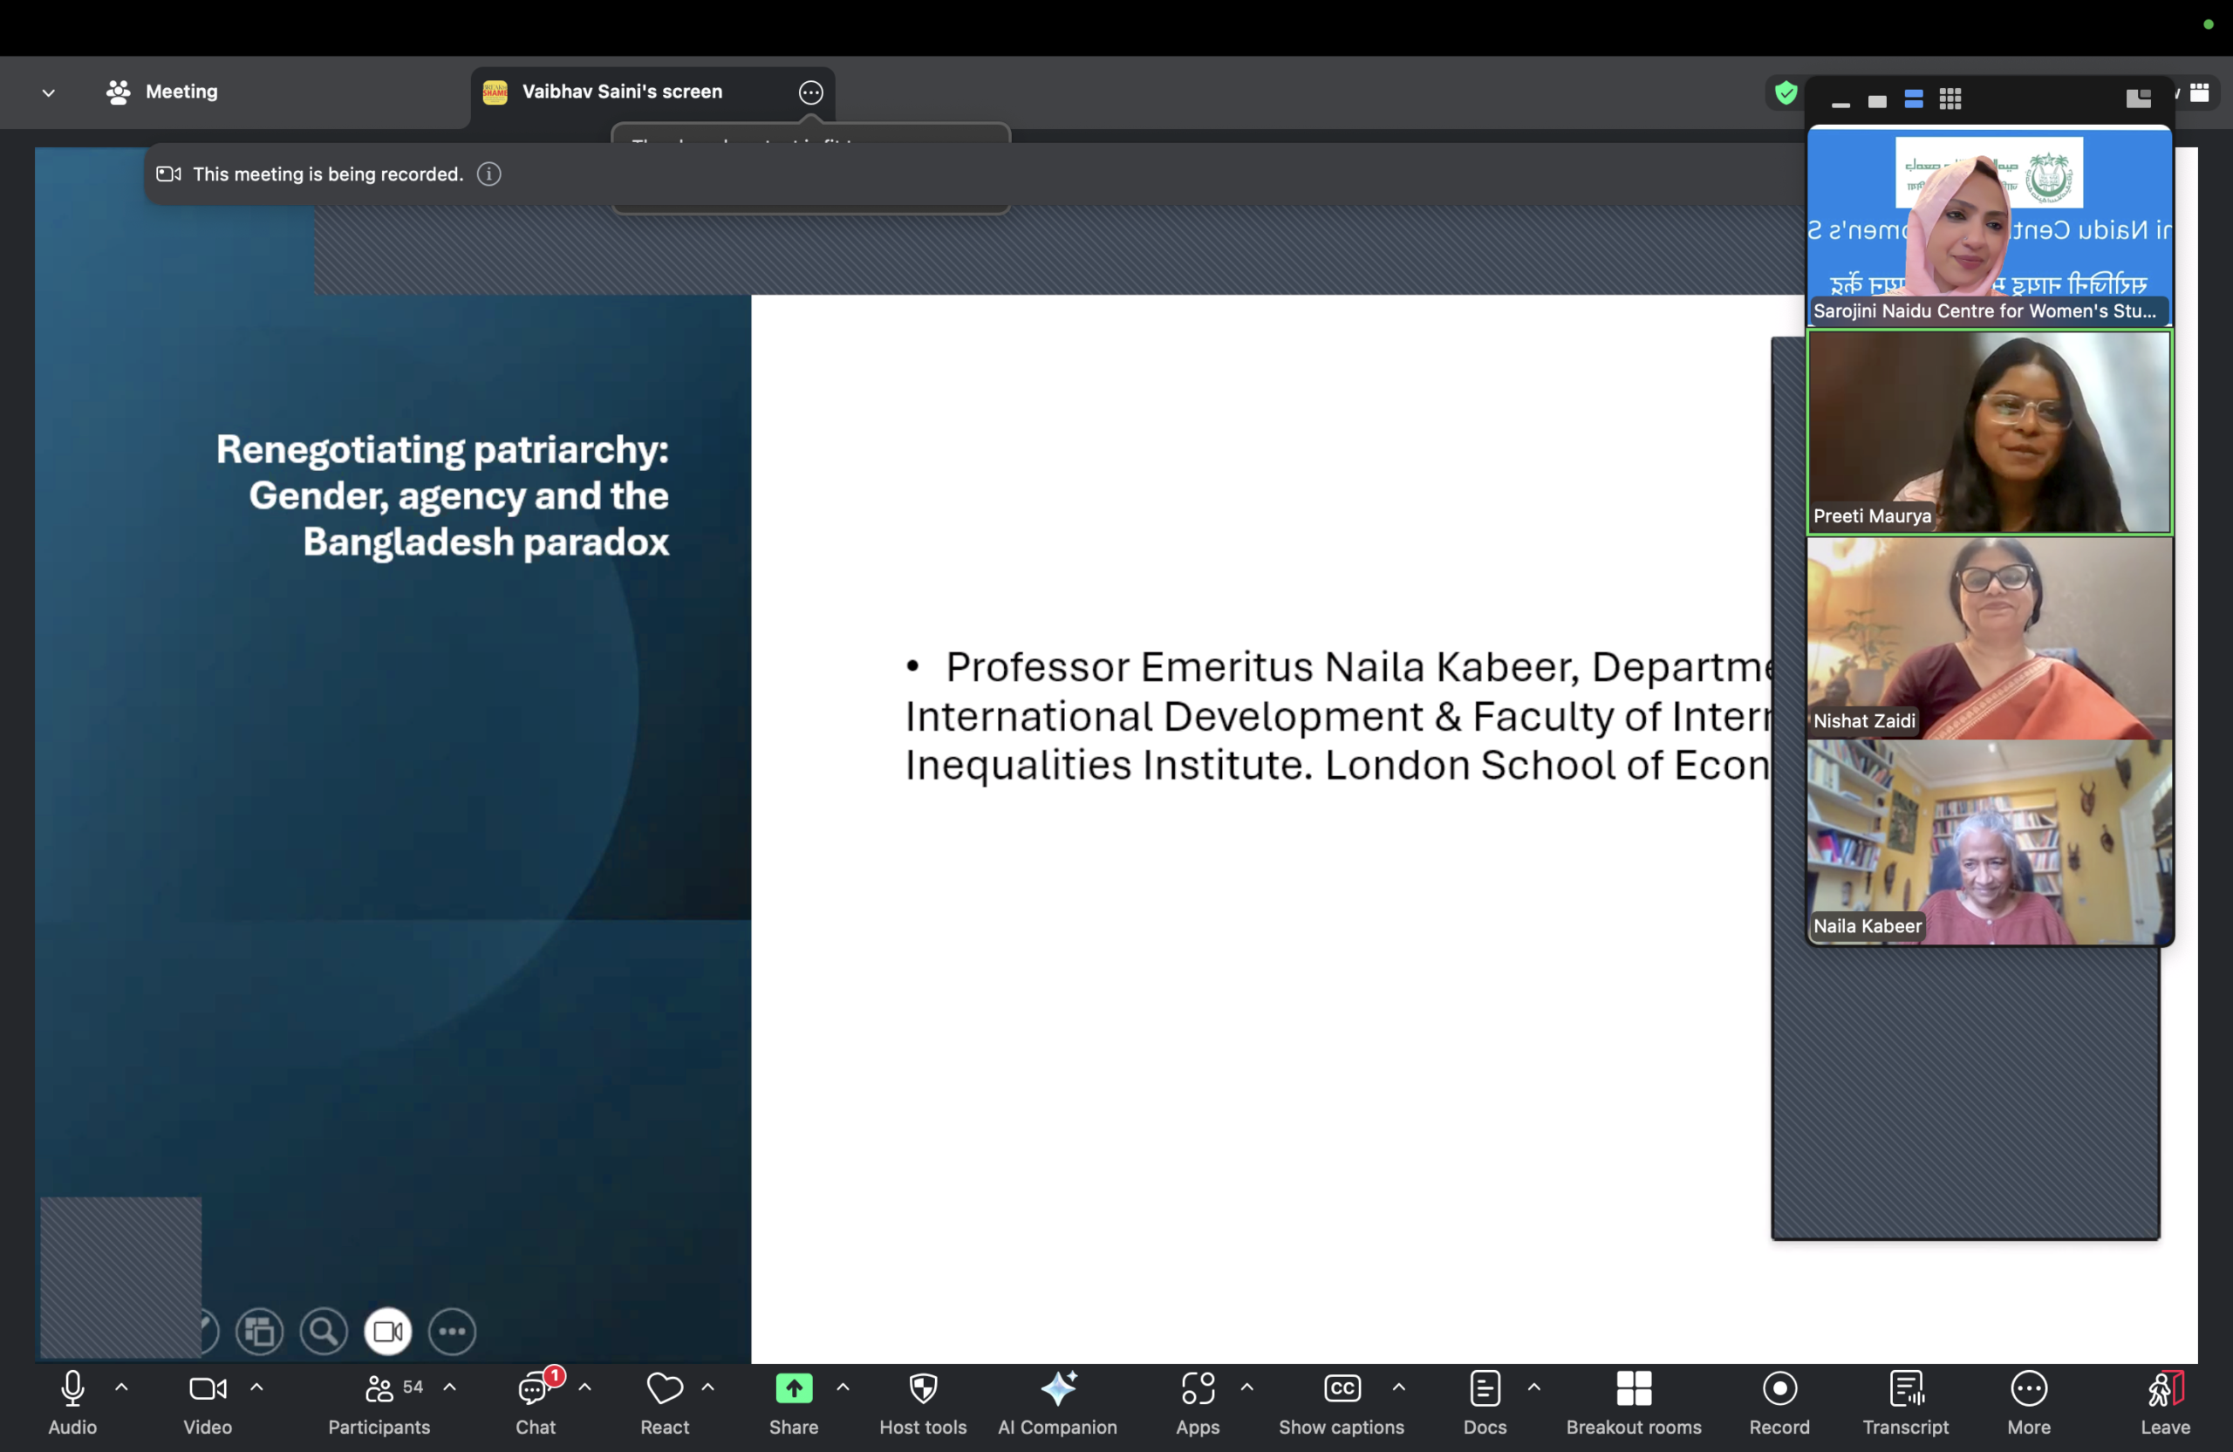The width and height of the screenshot is (2233, 1452).
Task: Open the Share options caret
Action: 843,1387
